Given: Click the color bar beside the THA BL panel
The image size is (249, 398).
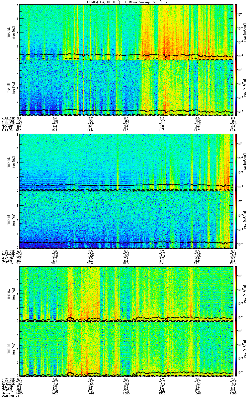Looking at the screenshot, I should (236, 32).
